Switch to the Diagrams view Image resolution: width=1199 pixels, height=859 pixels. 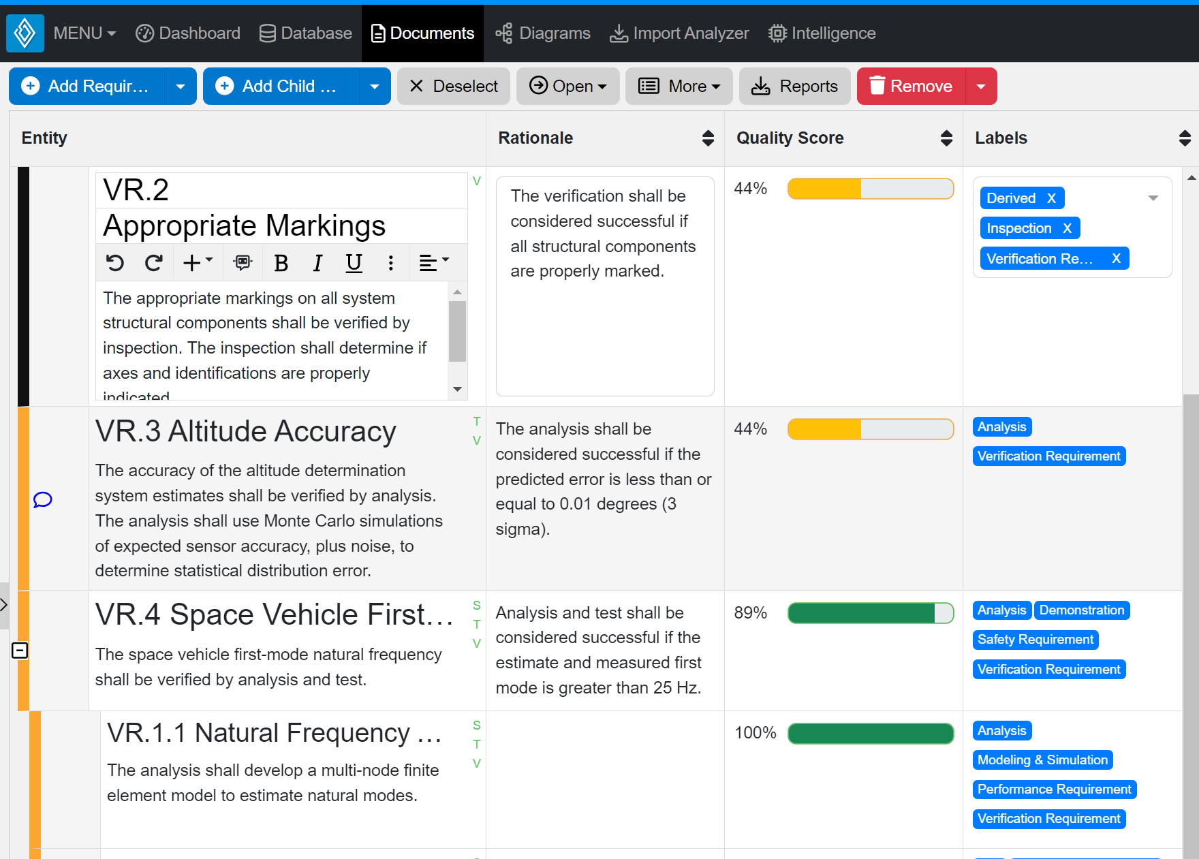[x=542, y=33]
